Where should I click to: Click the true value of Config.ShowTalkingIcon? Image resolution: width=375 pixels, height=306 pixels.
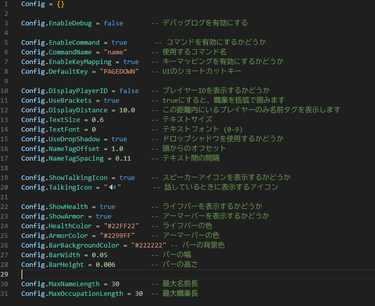pyautogui.click(x=127, y=178)
